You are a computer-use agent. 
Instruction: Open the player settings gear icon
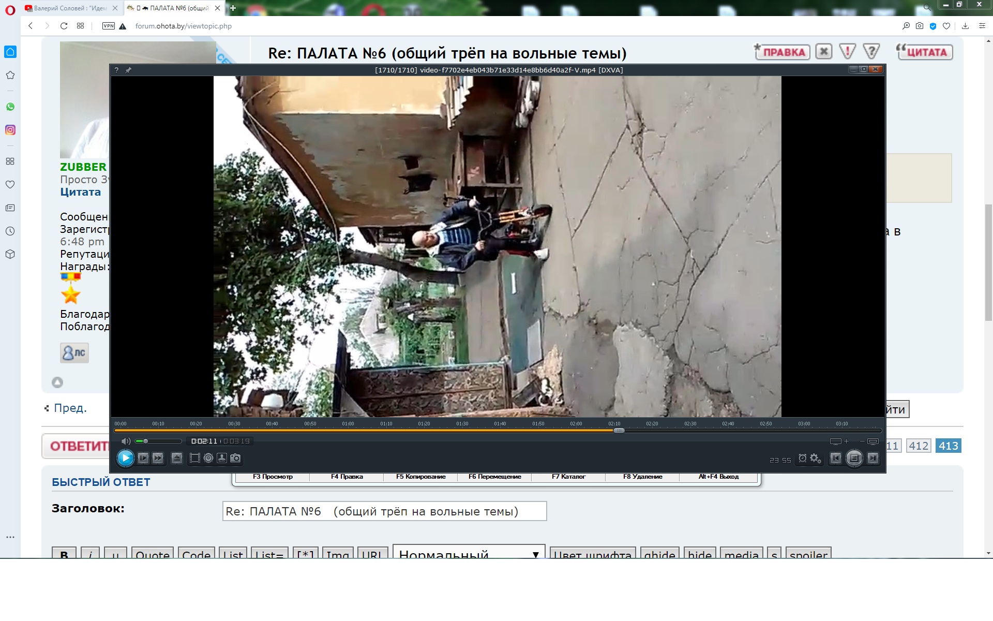click(x=815, y=459)
